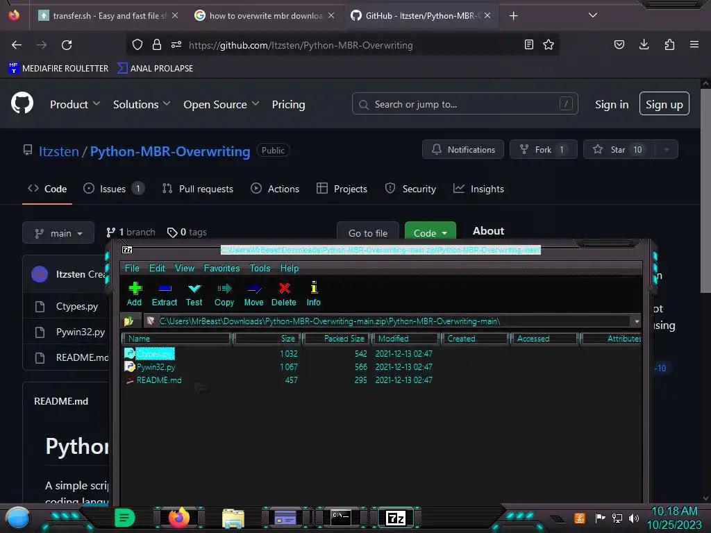List all Firefox tabs with the chevron

[593, 15]
